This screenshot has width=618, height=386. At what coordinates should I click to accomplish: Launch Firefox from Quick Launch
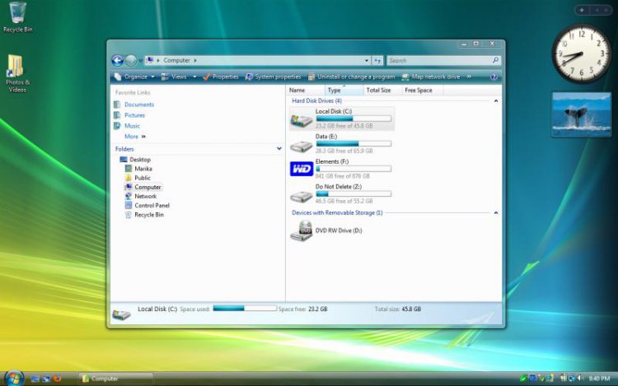pos(58,379)
